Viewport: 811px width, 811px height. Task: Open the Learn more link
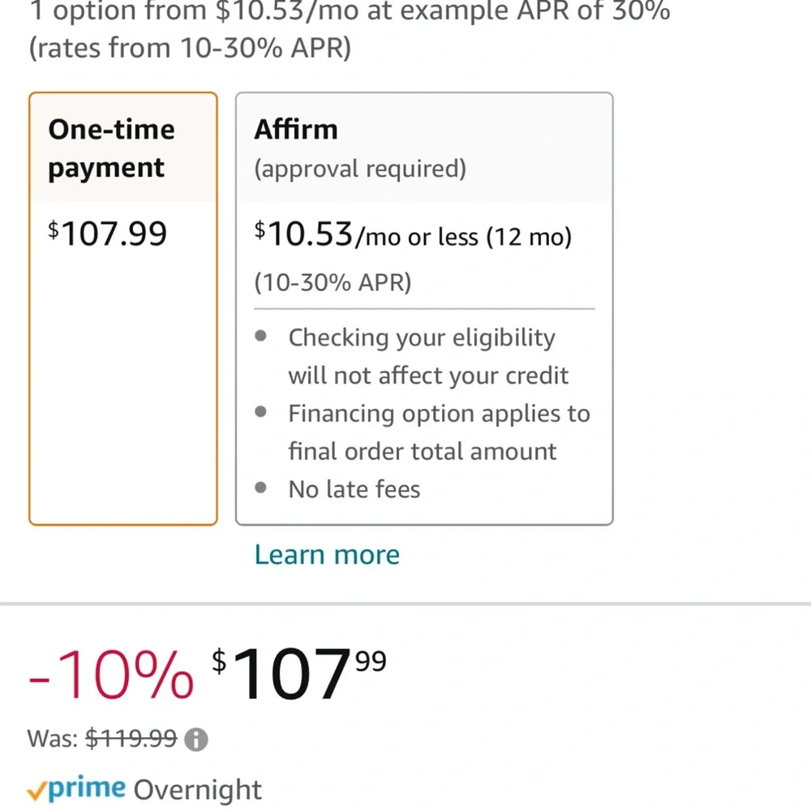click(327, 555)
